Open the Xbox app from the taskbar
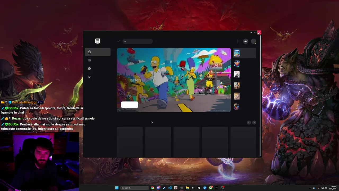The image size is (339, 191). 211,188
